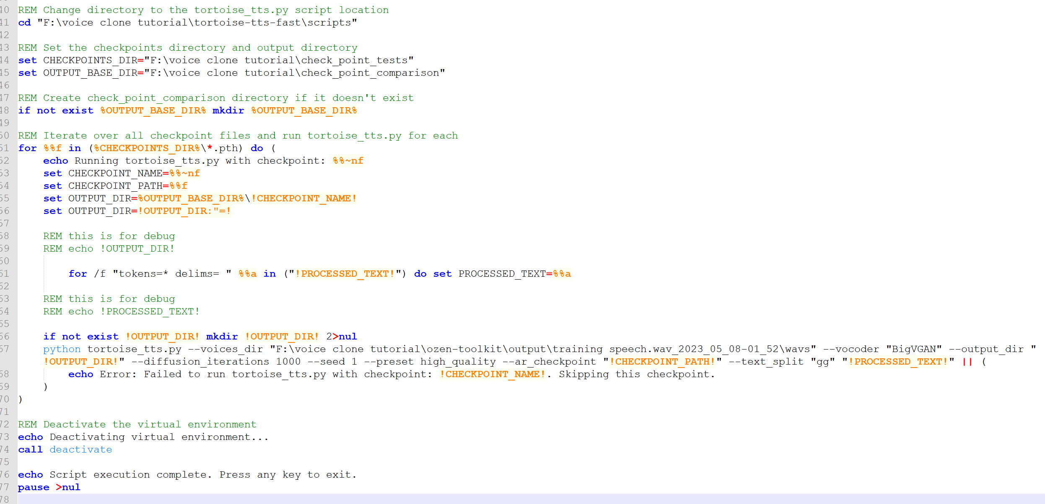Click the echo statement on line 52
This screenshot has height=504, width=1045.
(56, 160)
